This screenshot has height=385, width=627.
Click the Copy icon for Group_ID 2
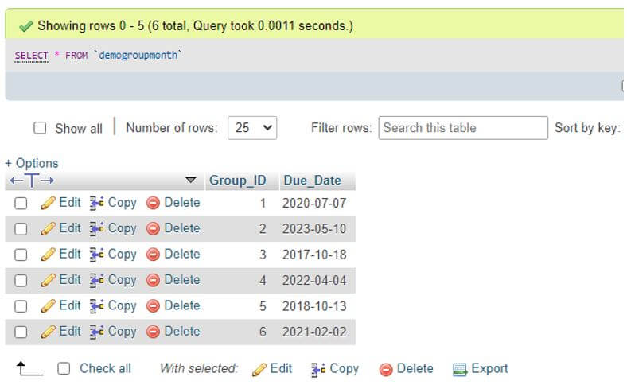click(96, 228)
